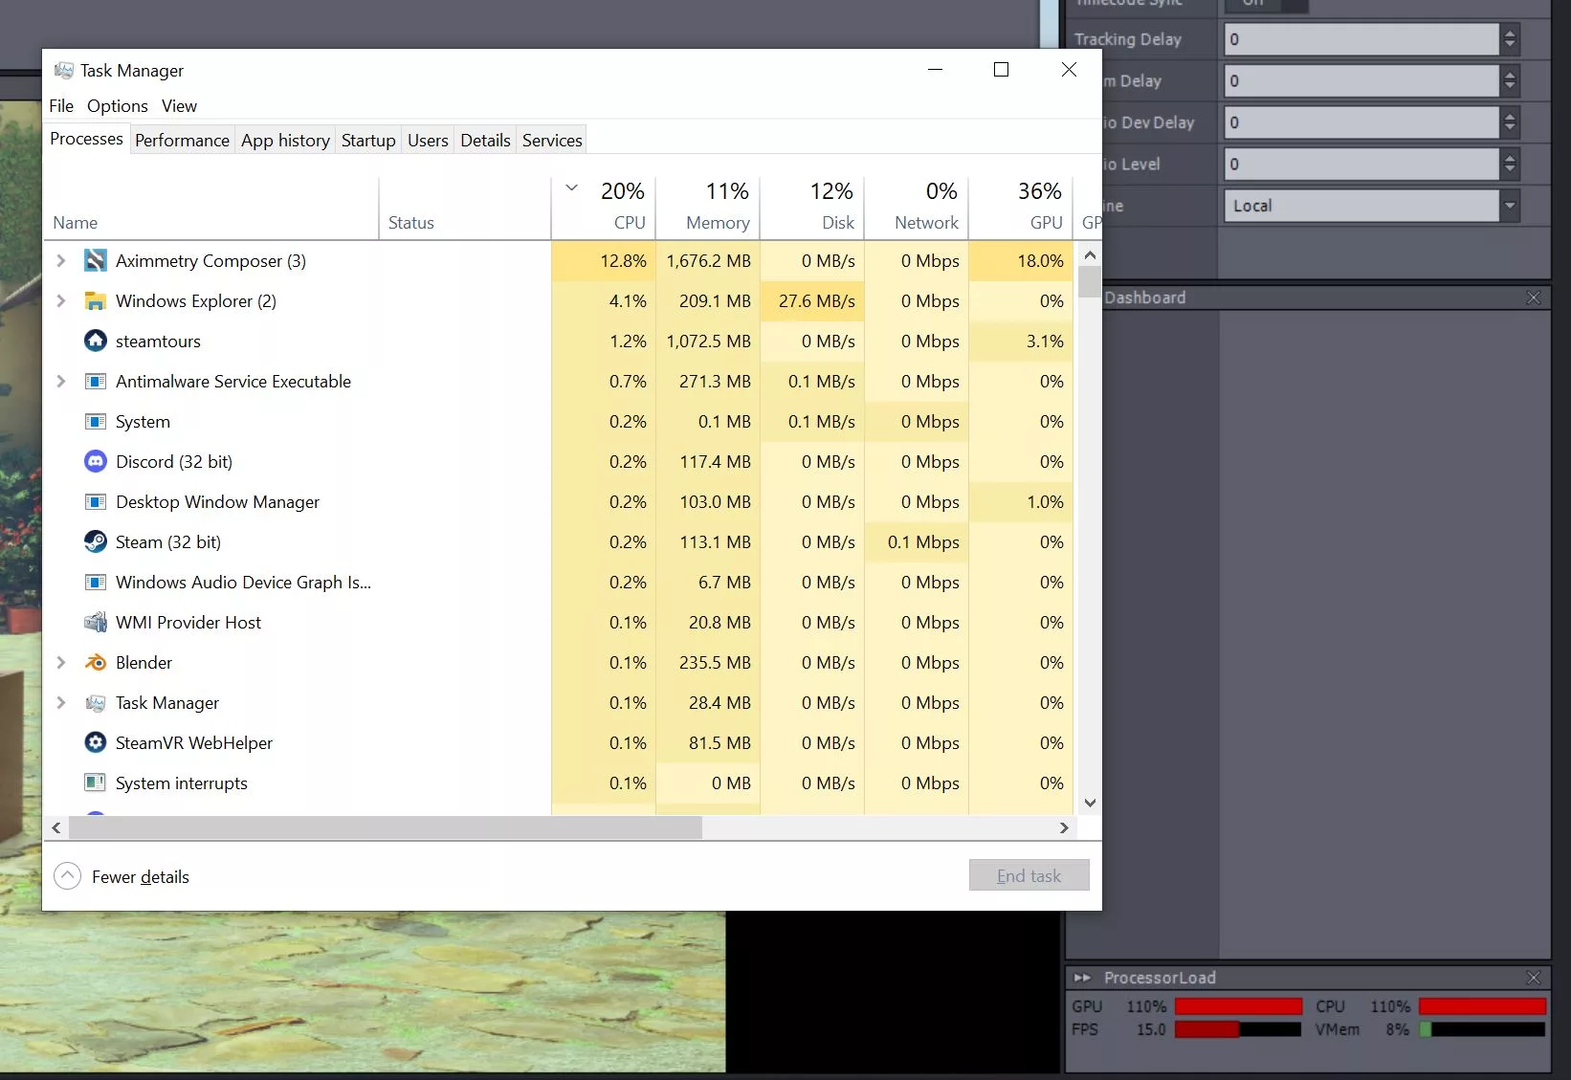Click the Antimalware Service Executable icon

[x=97, y=381]
